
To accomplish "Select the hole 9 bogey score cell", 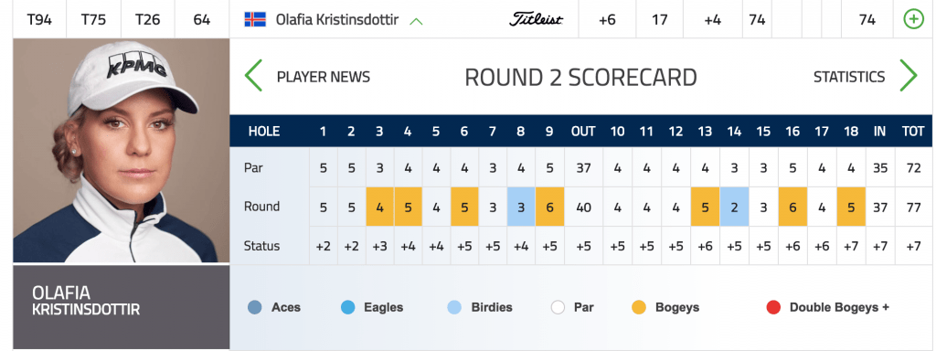I will 549,207.
